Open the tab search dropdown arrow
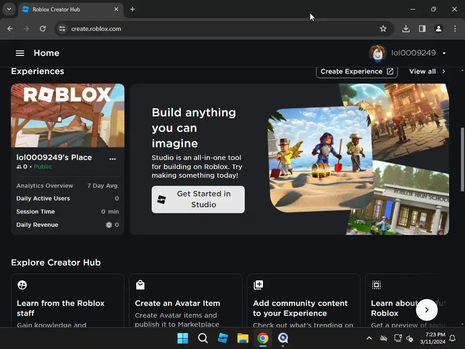The width and height of the screenshot is (465, 349). click(9, 9)
